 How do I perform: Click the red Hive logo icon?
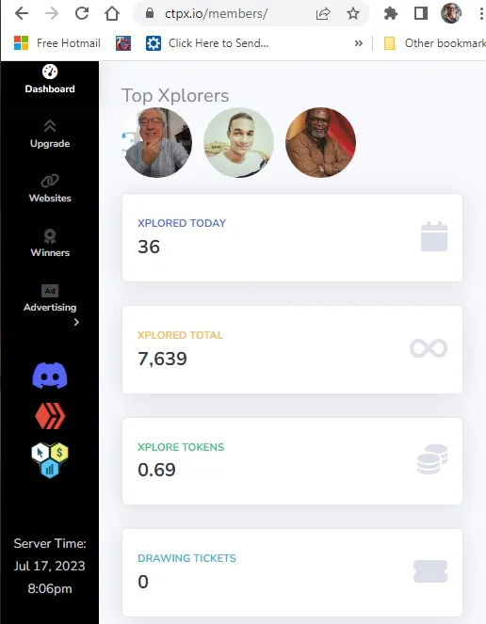click(x=50, y=416)
